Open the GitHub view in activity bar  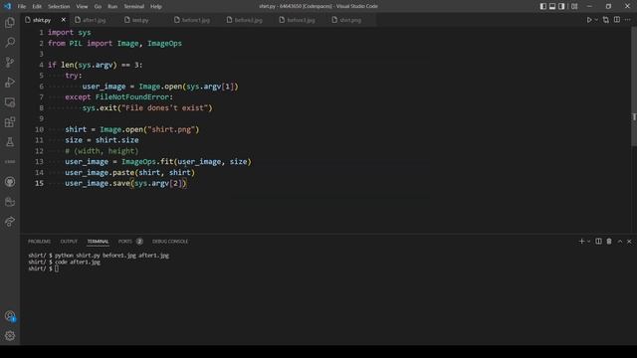(x=10, y=182)
